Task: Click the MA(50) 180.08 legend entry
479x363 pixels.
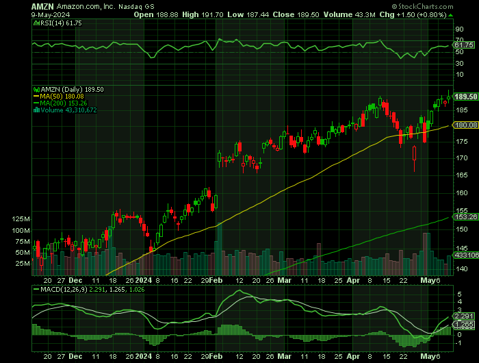Action: click(x=62, y=97)
